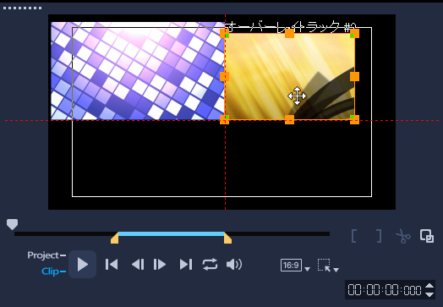Viewport: 443px width, 307px height.
Task: Click the bottom-right corner overlay handle
Action: [x=354, y=119]
